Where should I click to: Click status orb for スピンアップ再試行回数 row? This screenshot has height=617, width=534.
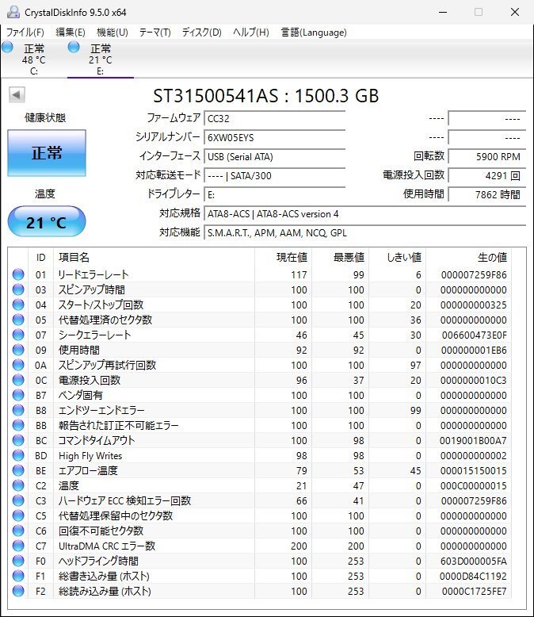coord(18,365)
